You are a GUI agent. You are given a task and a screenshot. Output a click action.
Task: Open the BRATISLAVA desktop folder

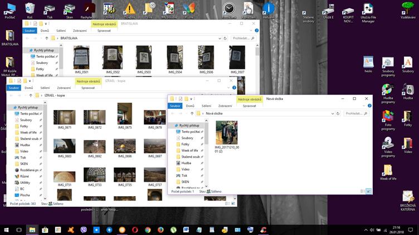[10, 38]
